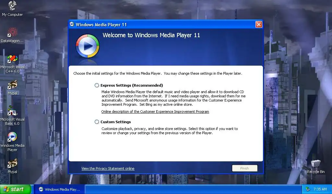
Task: Click the 7:35 AM taskbar clock
Action: click(x=320, y=189)
